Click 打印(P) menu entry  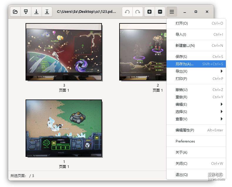(196, 79)
